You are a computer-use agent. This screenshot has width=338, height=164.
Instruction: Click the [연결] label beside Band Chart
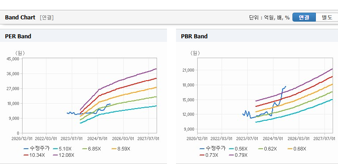[x=46, y=18]
